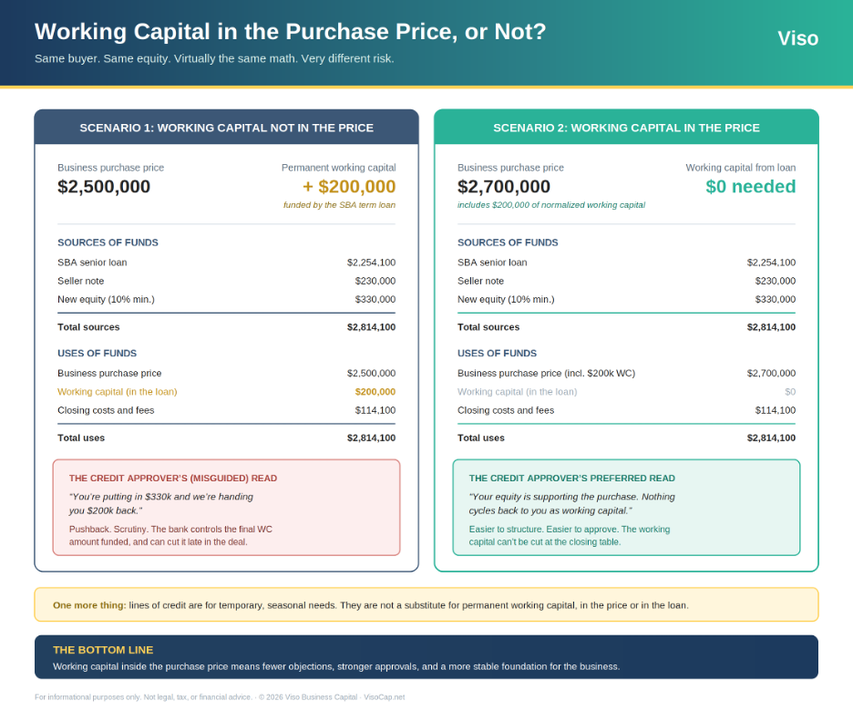Click the $0 needed working capital figure
The image size is (853, 711).
[x=750, y=187]
